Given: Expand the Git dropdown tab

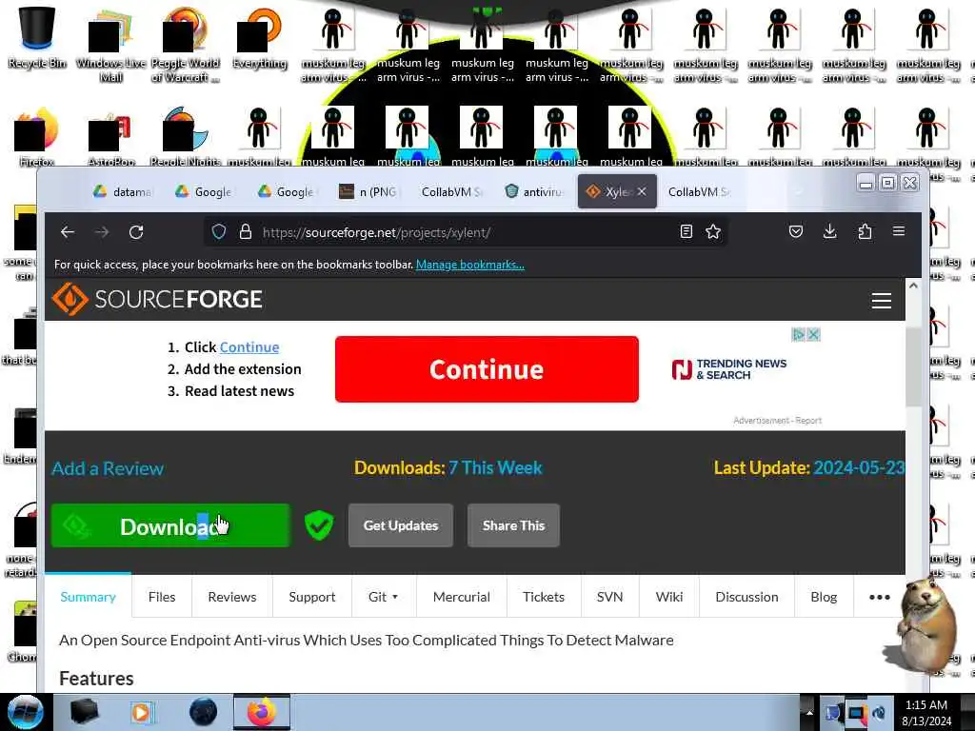Looking at the screenshot, I should (383, 597).
